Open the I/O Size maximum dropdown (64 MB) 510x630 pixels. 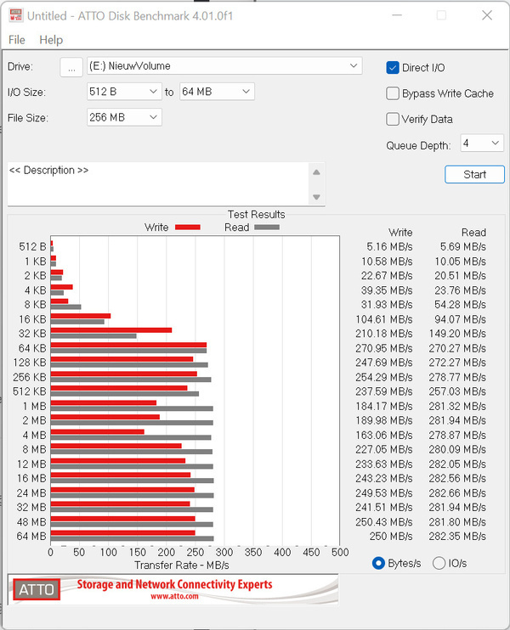pos(217,92)
